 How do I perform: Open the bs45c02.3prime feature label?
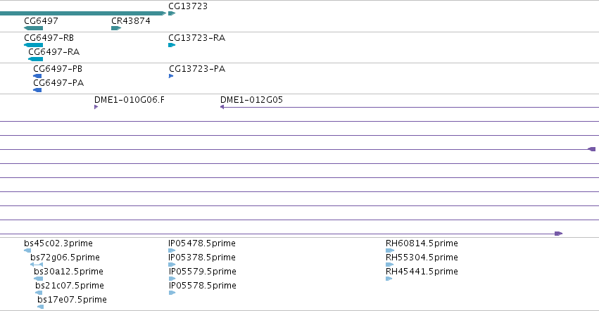(x=58, y=243)
